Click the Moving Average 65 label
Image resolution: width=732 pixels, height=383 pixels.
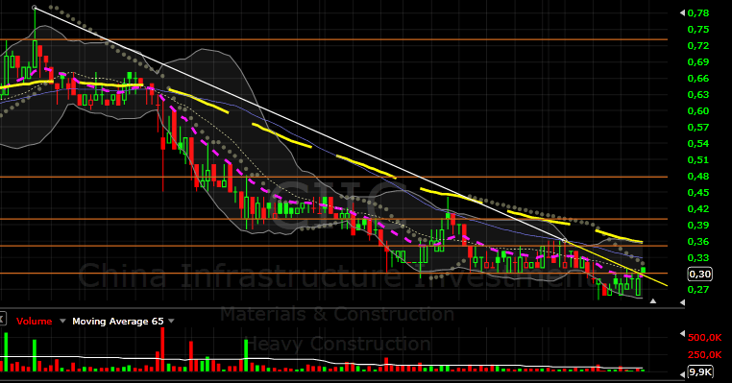click(117, 321)
